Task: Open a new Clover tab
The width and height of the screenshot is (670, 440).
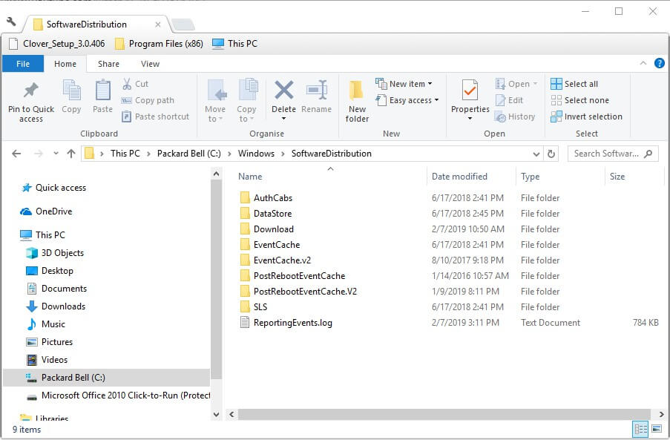Action: [184, 24]
